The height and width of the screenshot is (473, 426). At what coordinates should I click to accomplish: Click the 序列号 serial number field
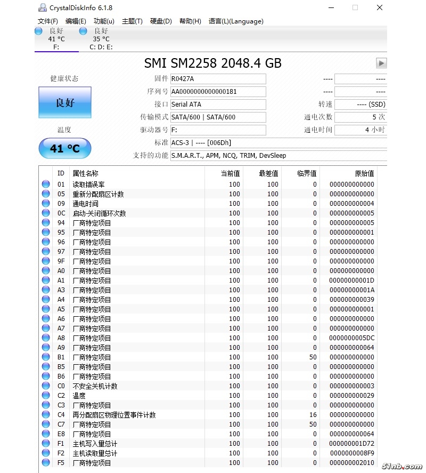click(218, 92)
